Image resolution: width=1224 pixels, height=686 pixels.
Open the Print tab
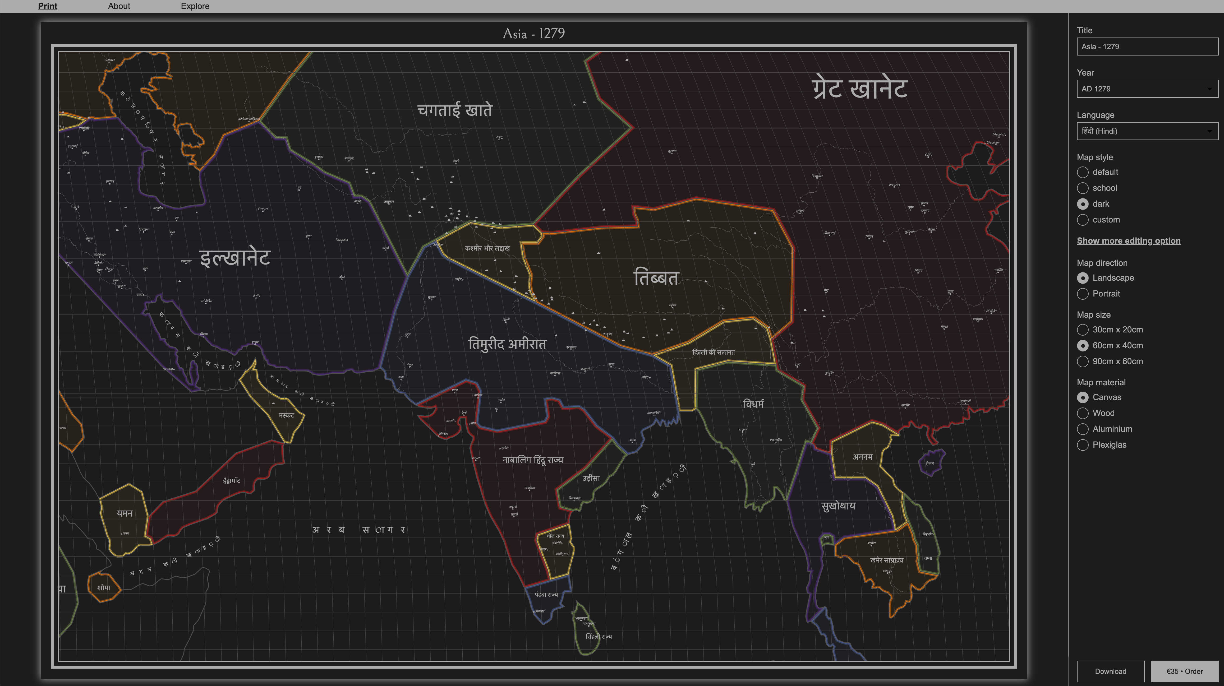(x=47, y=6)
